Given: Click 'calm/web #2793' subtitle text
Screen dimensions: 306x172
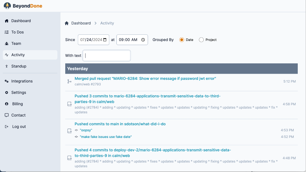Looking at the screenshot, I should click(88, 84).
